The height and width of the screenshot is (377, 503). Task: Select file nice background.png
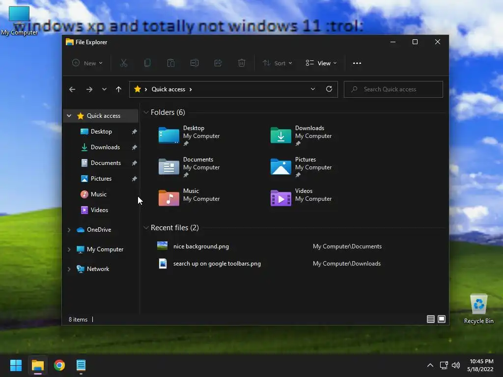click(201, 246)
